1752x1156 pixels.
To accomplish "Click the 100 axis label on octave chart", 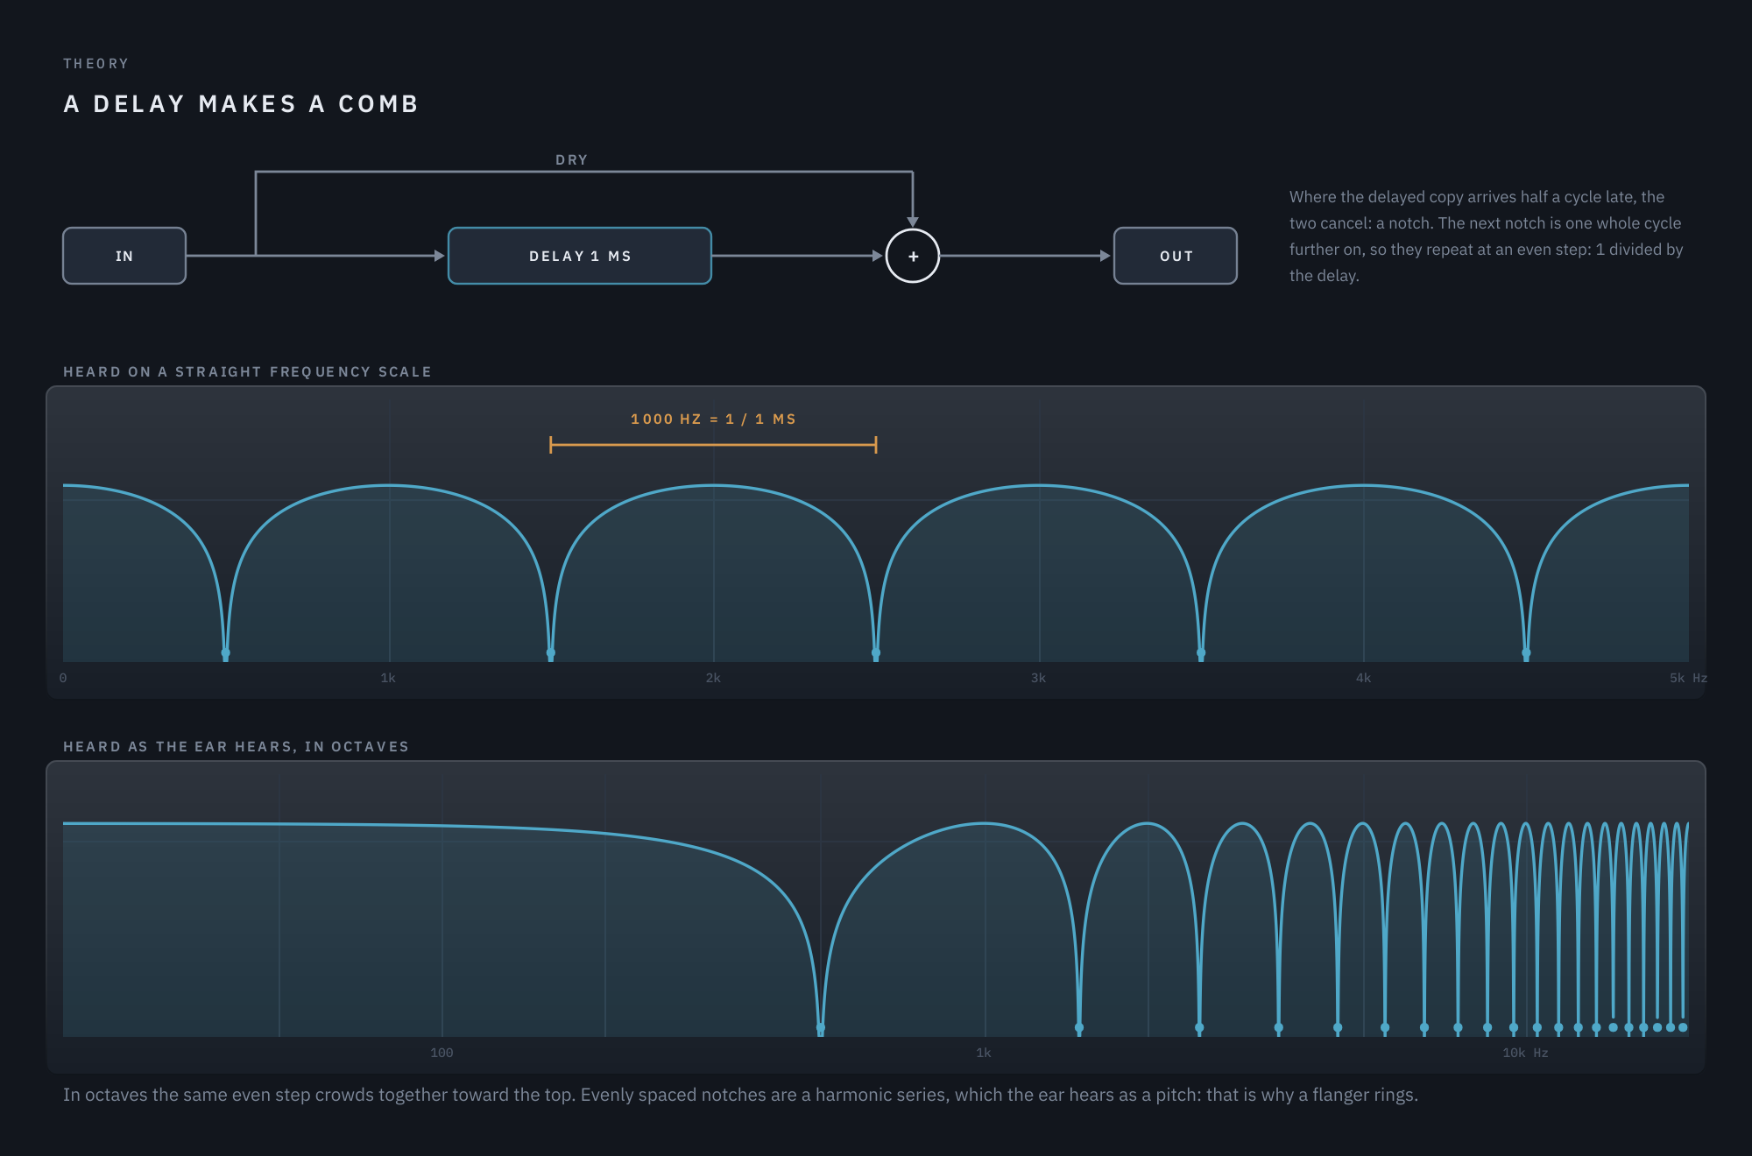I will (x=442, y=1053).
